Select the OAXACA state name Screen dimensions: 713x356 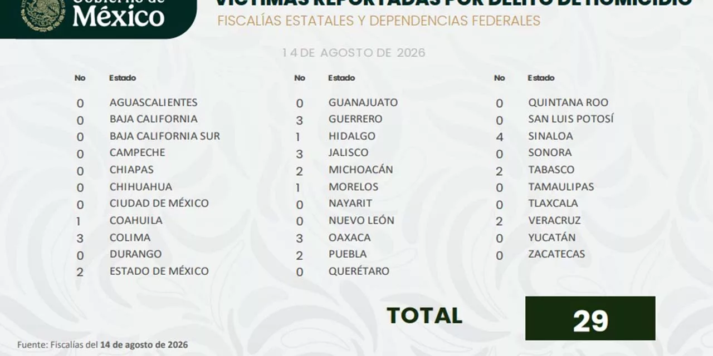349,238
